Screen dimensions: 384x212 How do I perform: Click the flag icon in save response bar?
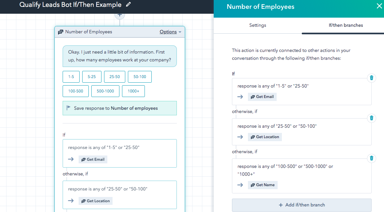[69, 108]
